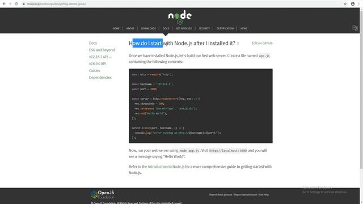Click the 'const hostname' code line

click(x=153, y=84)
